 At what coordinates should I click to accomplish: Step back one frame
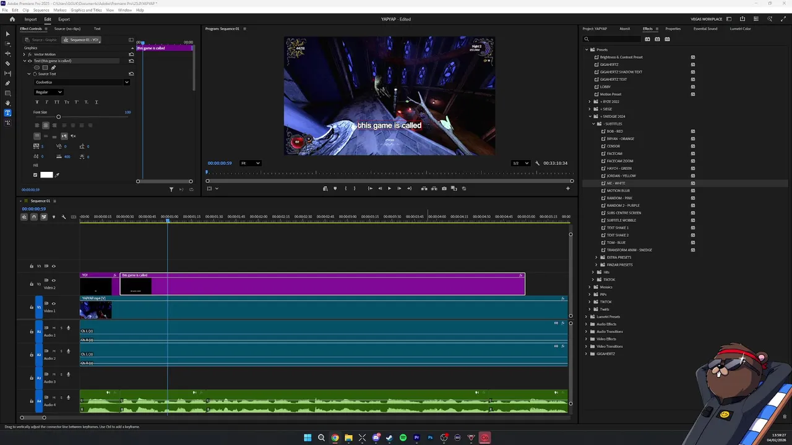(380, 189)
